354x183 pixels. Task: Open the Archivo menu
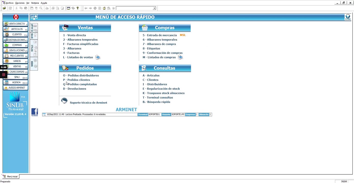(x=9, y=3)
